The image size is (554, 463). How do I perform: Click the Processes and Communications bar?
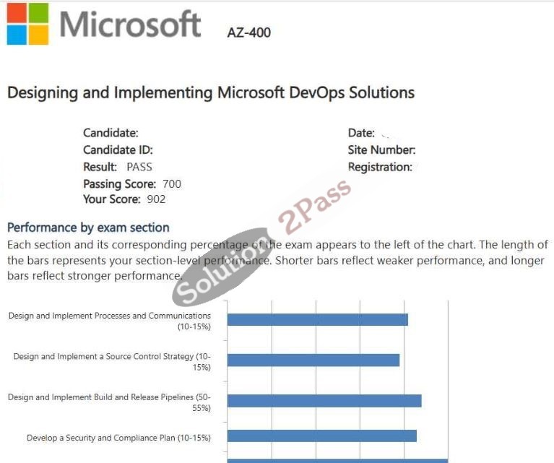318,319
